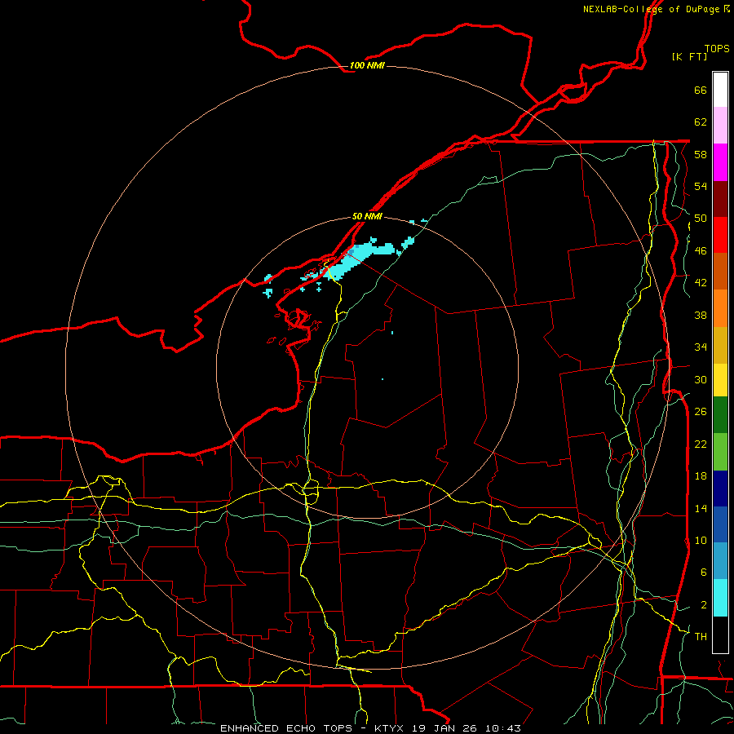Click the TH threshold label

[x=701, y=637]
